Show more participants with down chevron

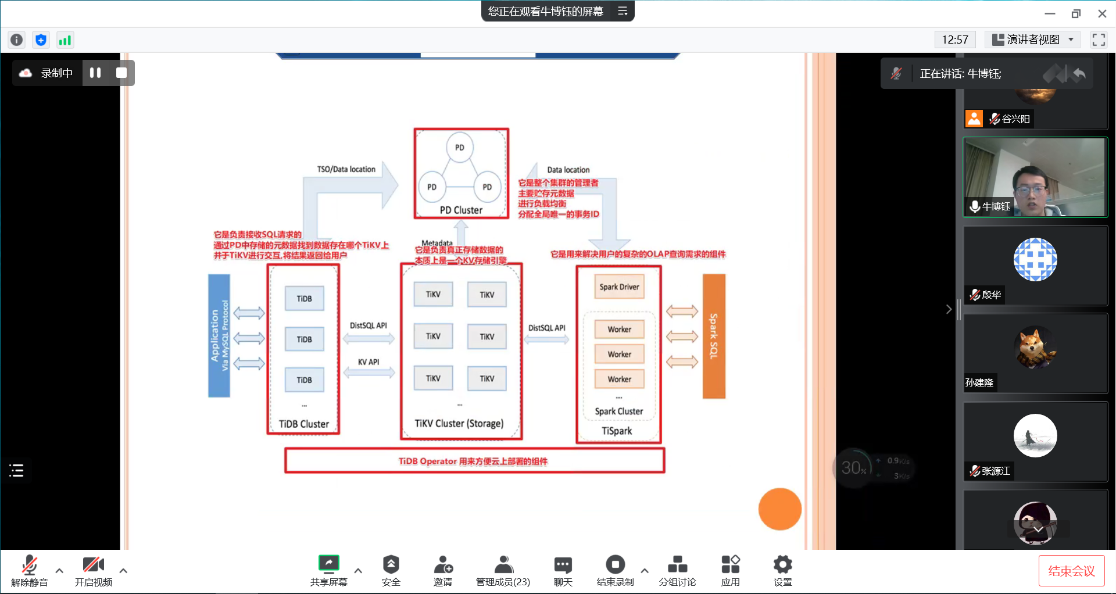(1038, 529)
